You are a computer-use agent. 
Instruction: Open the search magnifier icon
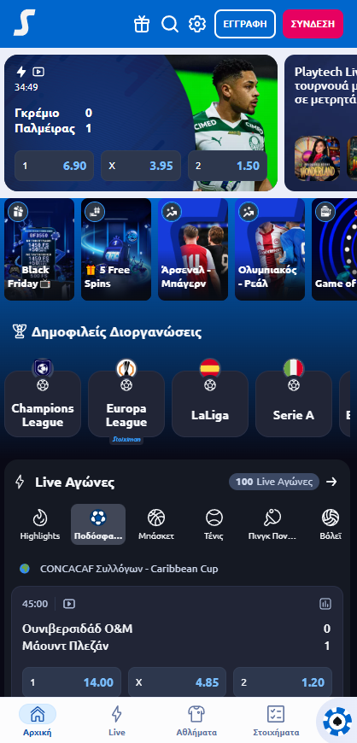pos(169,24)
